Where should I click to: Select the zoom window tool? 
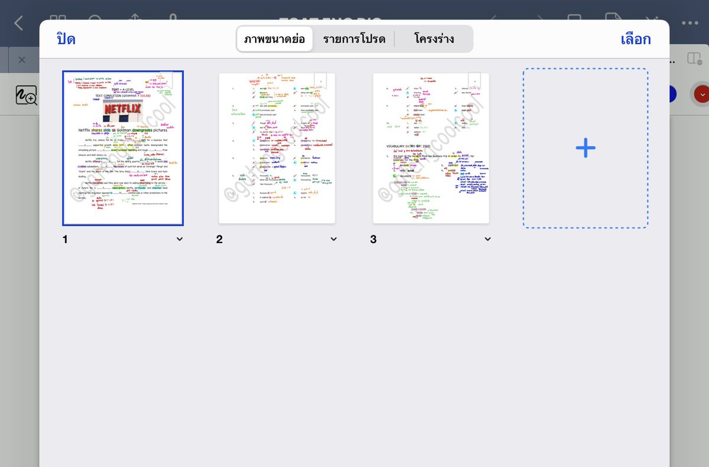click(26, 94)
